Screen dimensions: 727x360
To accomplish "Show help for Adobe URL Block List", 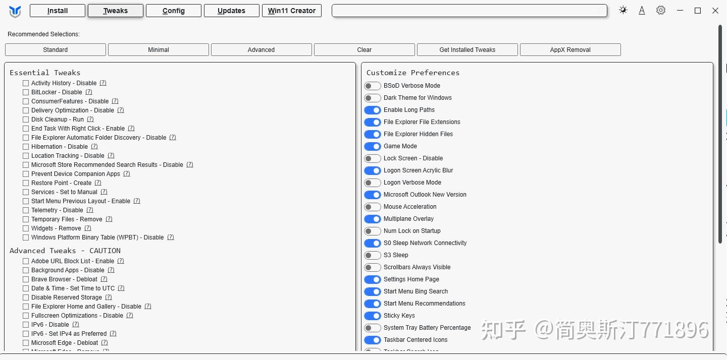I will [x=121, y=261].
